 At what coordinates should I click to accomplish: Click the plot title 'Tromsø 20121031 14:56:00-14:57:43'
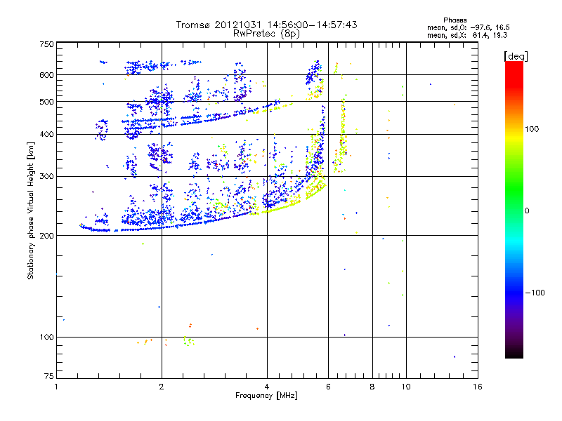coord(266,25)
